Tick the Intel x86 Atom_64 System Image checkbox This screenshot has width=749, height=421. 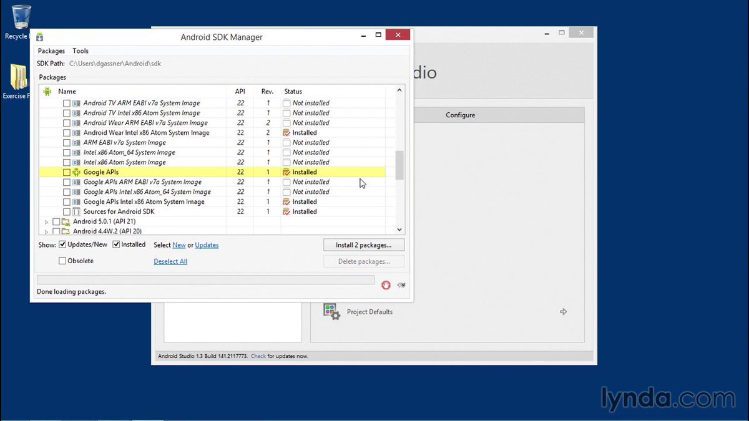click(67, 152)
